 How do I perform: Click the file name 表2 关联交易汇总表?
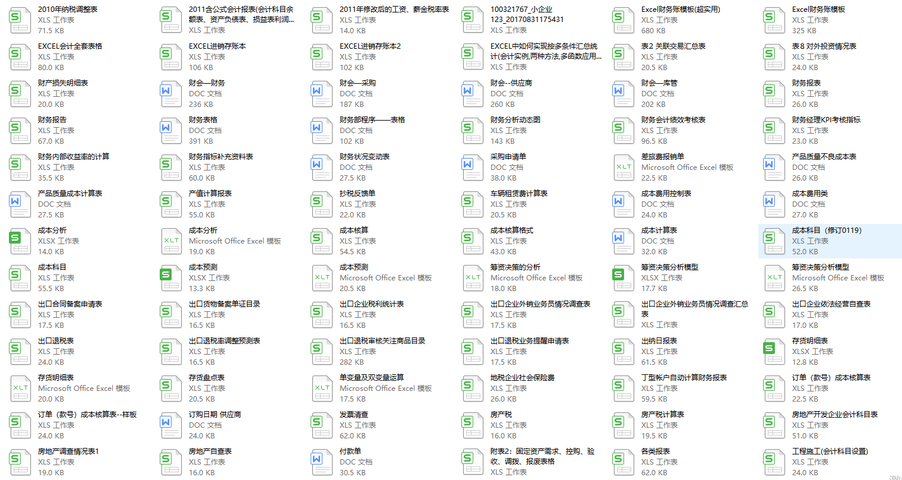tap(673, 46)
